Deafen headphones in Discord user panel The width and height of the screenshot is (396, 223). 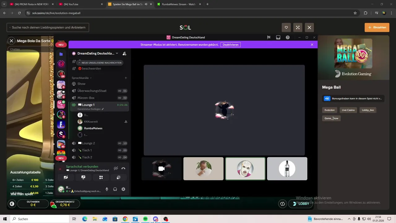pyautogui.click(x=115, y=189)
